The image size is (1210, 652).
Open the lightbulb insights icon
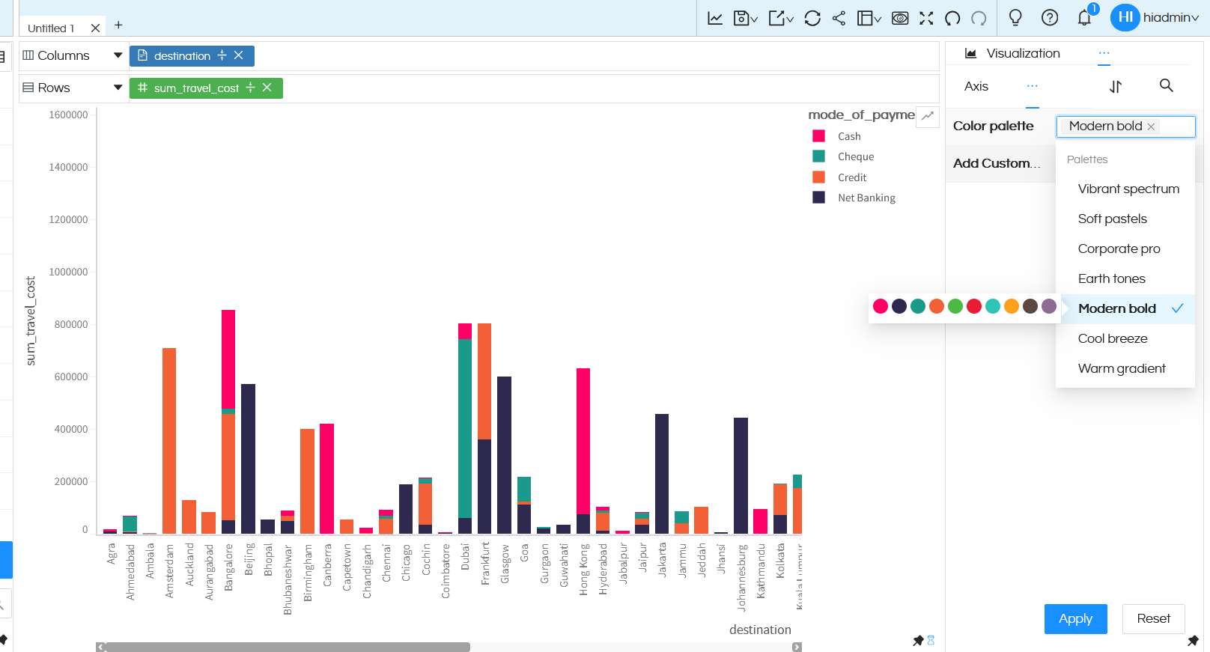pos(1015,18)
